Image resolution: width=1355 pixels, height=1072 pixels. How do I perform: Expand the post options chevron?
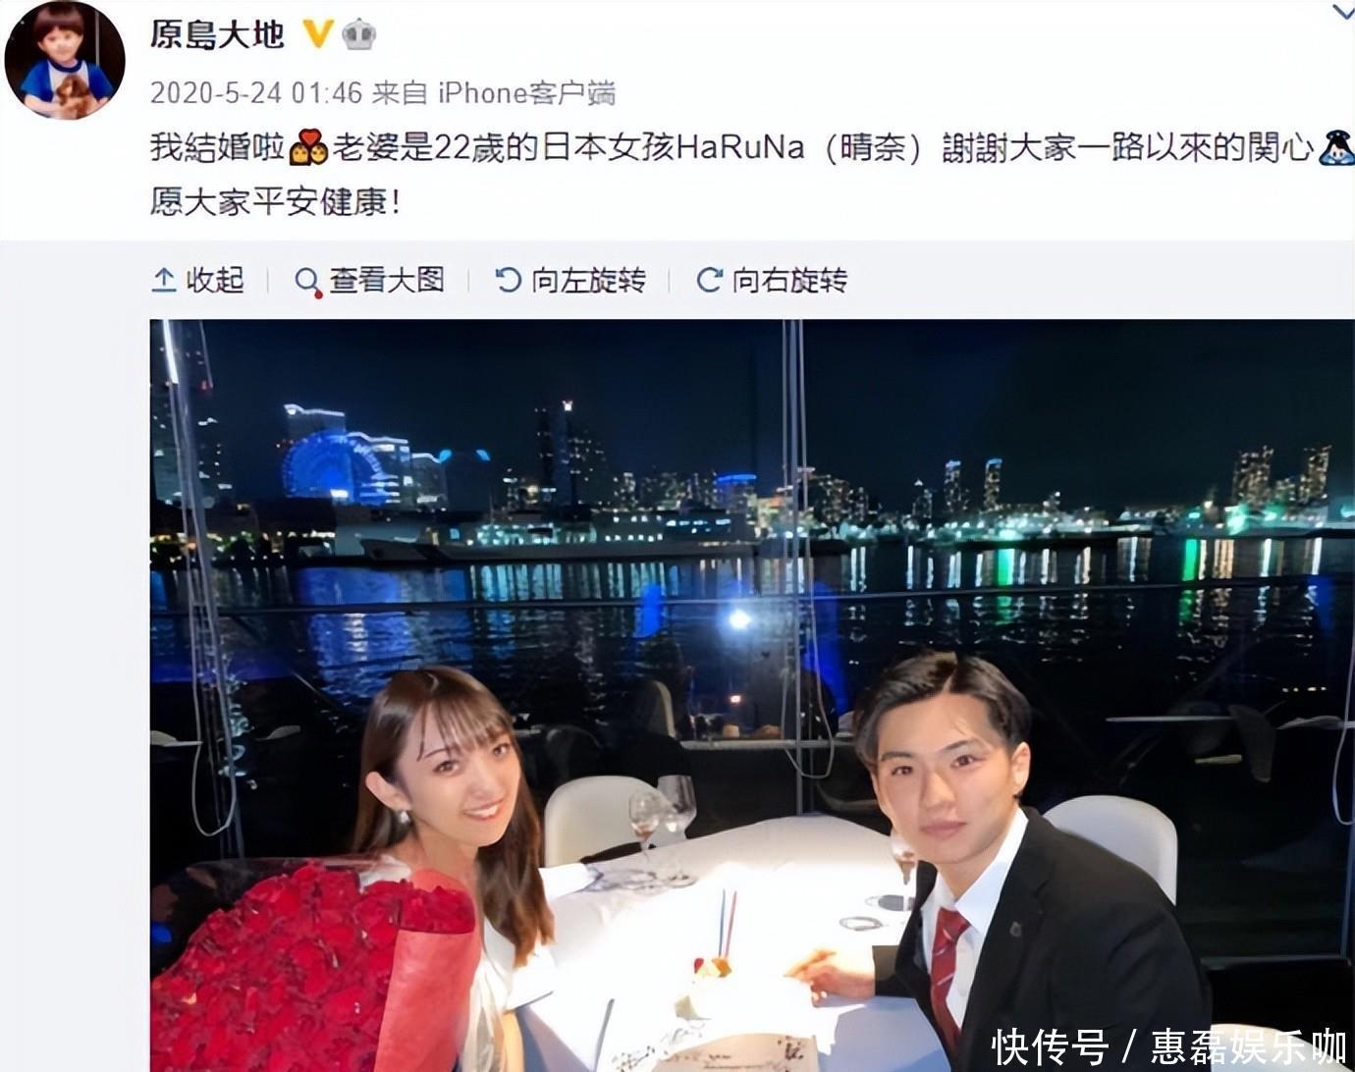point(1341,12)
